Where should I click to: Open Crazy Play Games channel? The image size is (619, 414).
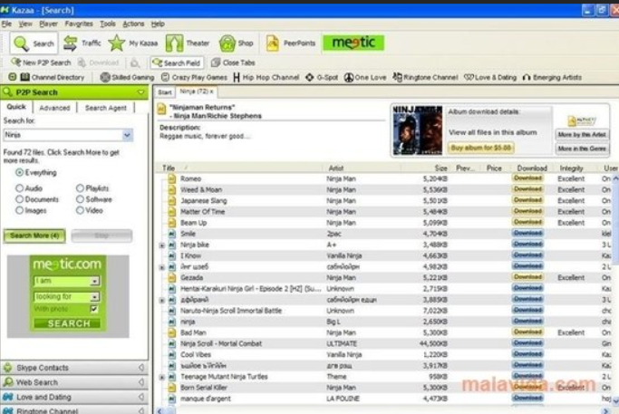tap(194, 77)
